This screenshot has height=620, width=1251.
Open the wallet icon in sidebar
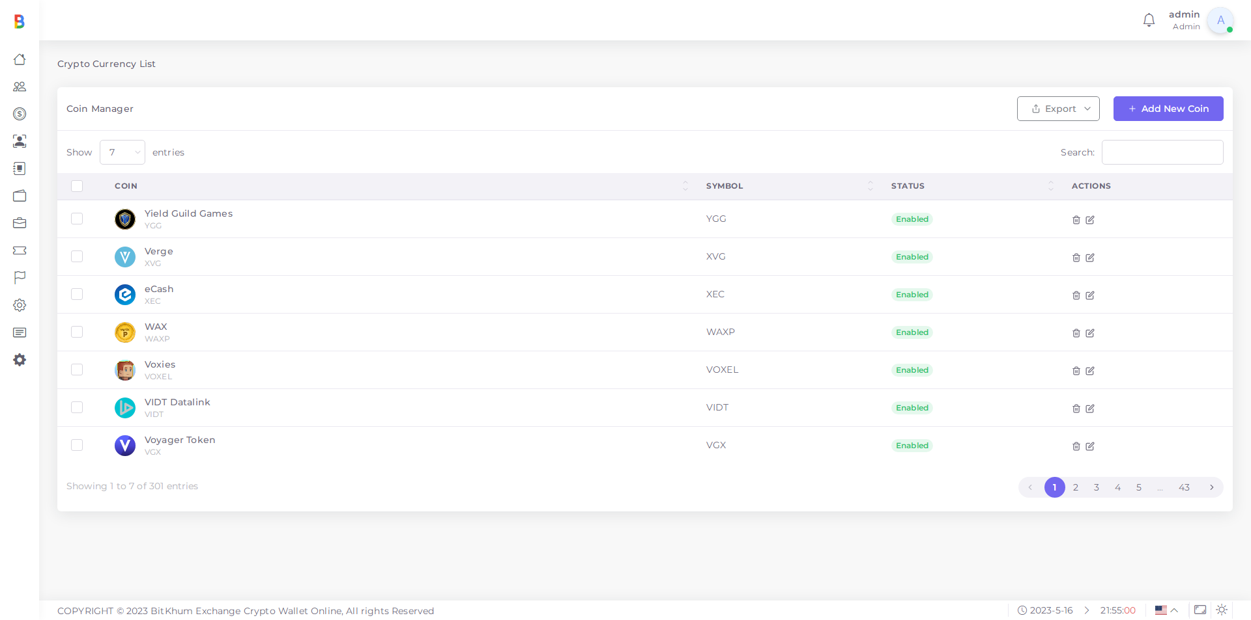[20, 196]
